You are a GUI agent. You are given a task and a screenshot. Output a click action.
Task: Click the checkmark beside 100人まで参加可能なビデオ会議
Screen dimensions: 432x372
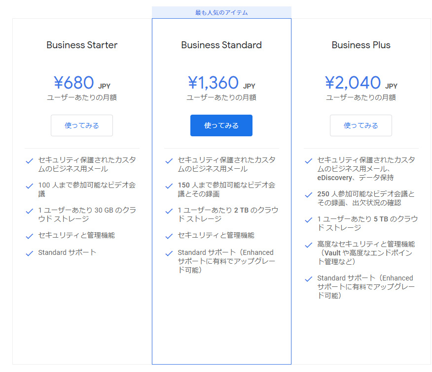tap(30, 186)
